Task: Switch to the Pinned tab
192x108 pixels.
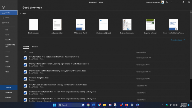Action: point(35,47)
